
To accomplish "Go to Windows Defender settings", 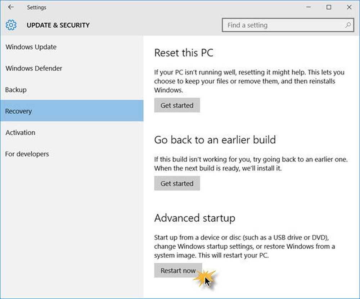I will coord(34,68).
